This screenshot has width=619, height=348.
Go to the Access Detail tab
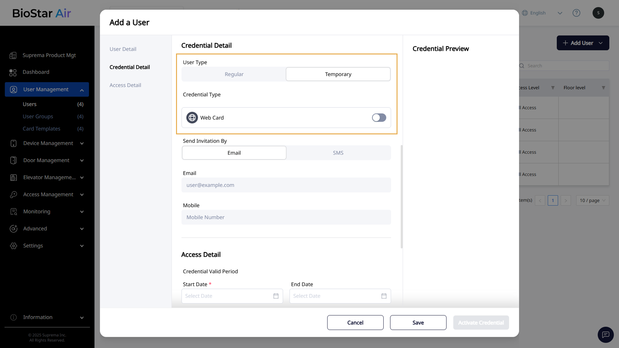(x=125, y=85)
